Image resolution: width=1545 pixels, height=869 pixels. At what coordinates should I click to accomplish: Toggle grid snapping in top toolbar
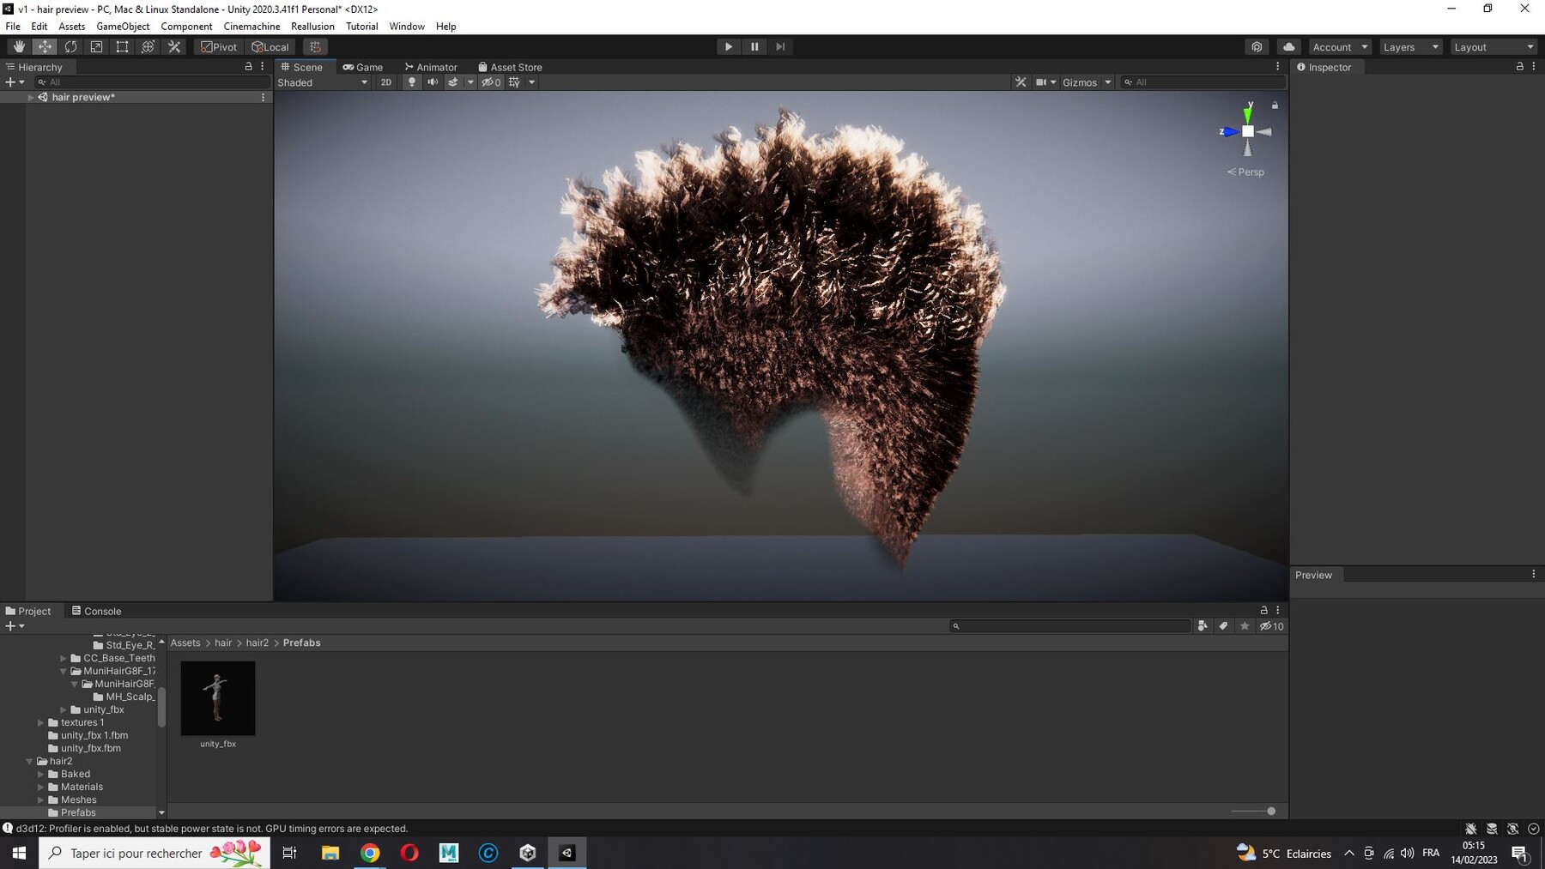(315, 46)
